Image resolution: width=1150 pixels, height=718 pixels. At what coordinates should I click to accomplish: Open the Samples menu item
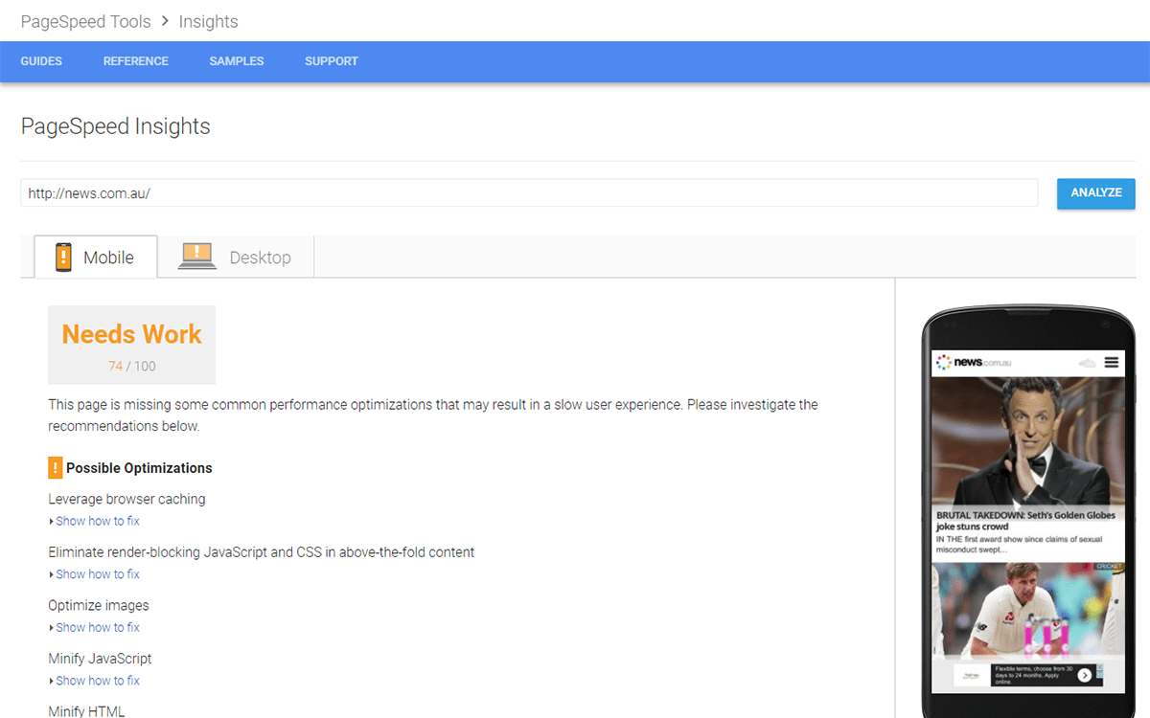coord(237,61)
